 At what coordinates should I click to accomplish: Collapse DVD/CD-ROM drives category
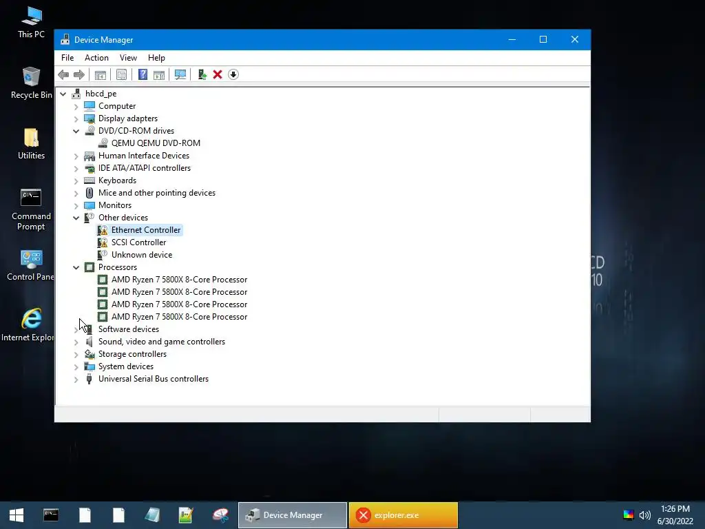(x=76, y=132)
